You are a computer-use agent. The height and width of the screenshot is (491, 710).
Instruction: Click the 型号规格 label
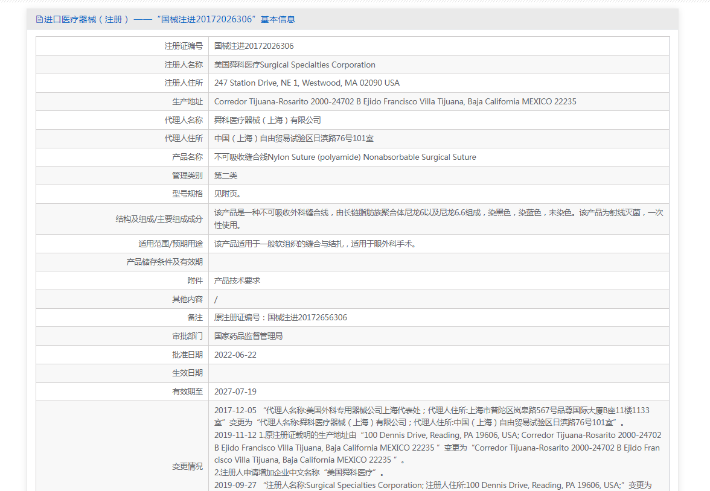tap(187, 194)
